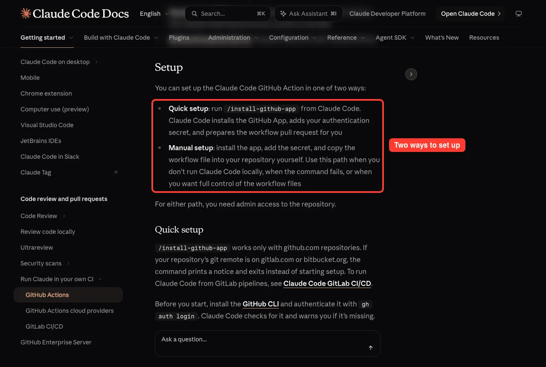Open the Search box
The width and height of the screenshot is (546, 367).
coord(228,14)
